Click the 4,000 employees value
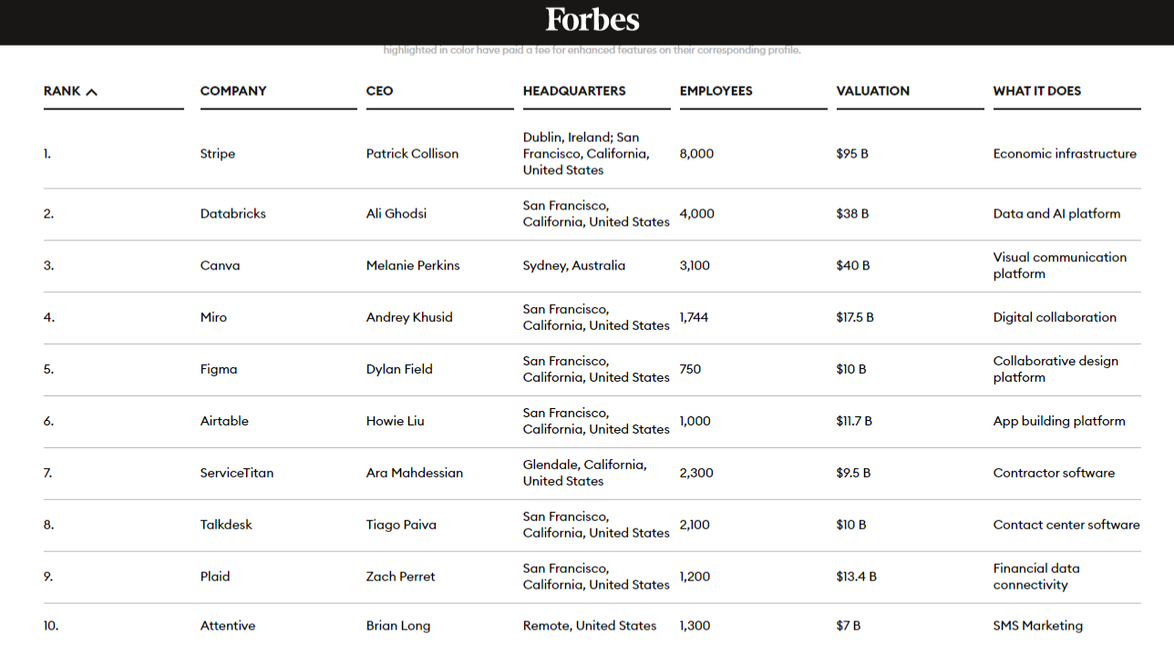Image resolution: width=1174 pixels, height=645 pixels. 697,214
